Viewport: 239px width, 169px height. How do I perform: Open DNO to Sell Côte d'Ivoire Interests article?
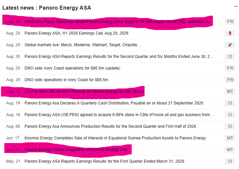pos(84,91)
